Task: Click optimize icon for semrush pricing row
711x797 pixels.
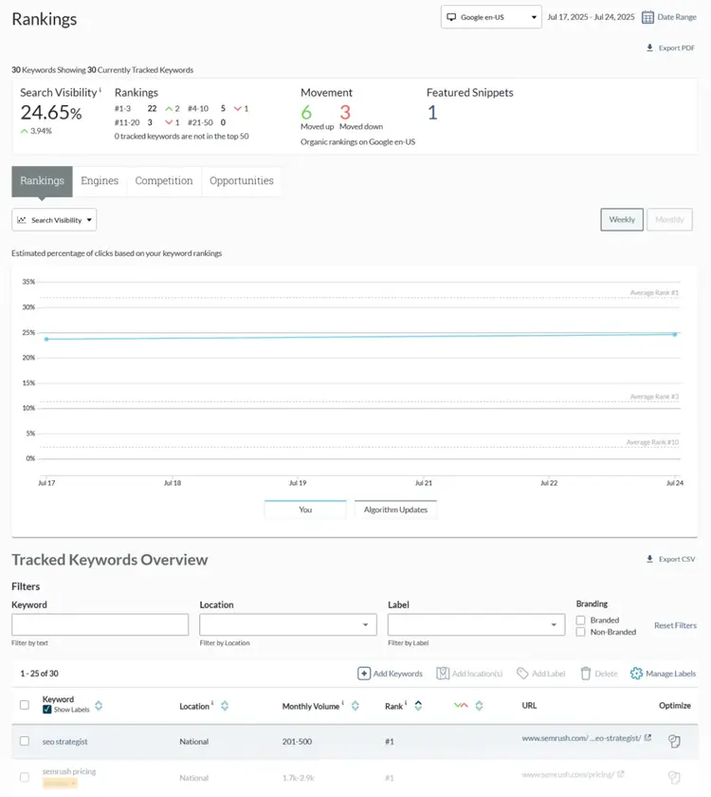Action: pos(674,777)
